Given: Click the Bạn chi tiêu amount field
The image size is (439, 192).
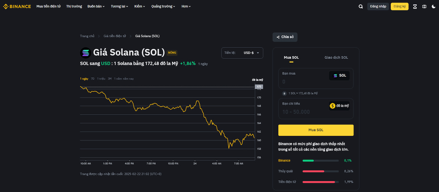Looking at the screenshot, I should (x=303, y=112).
